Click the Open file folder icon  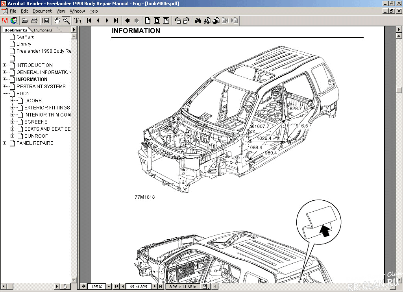(x=25, y=20)
